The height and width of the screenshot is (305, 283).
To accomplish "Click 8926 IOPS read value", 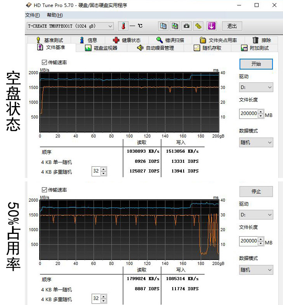I will click(x=147, y=161).
